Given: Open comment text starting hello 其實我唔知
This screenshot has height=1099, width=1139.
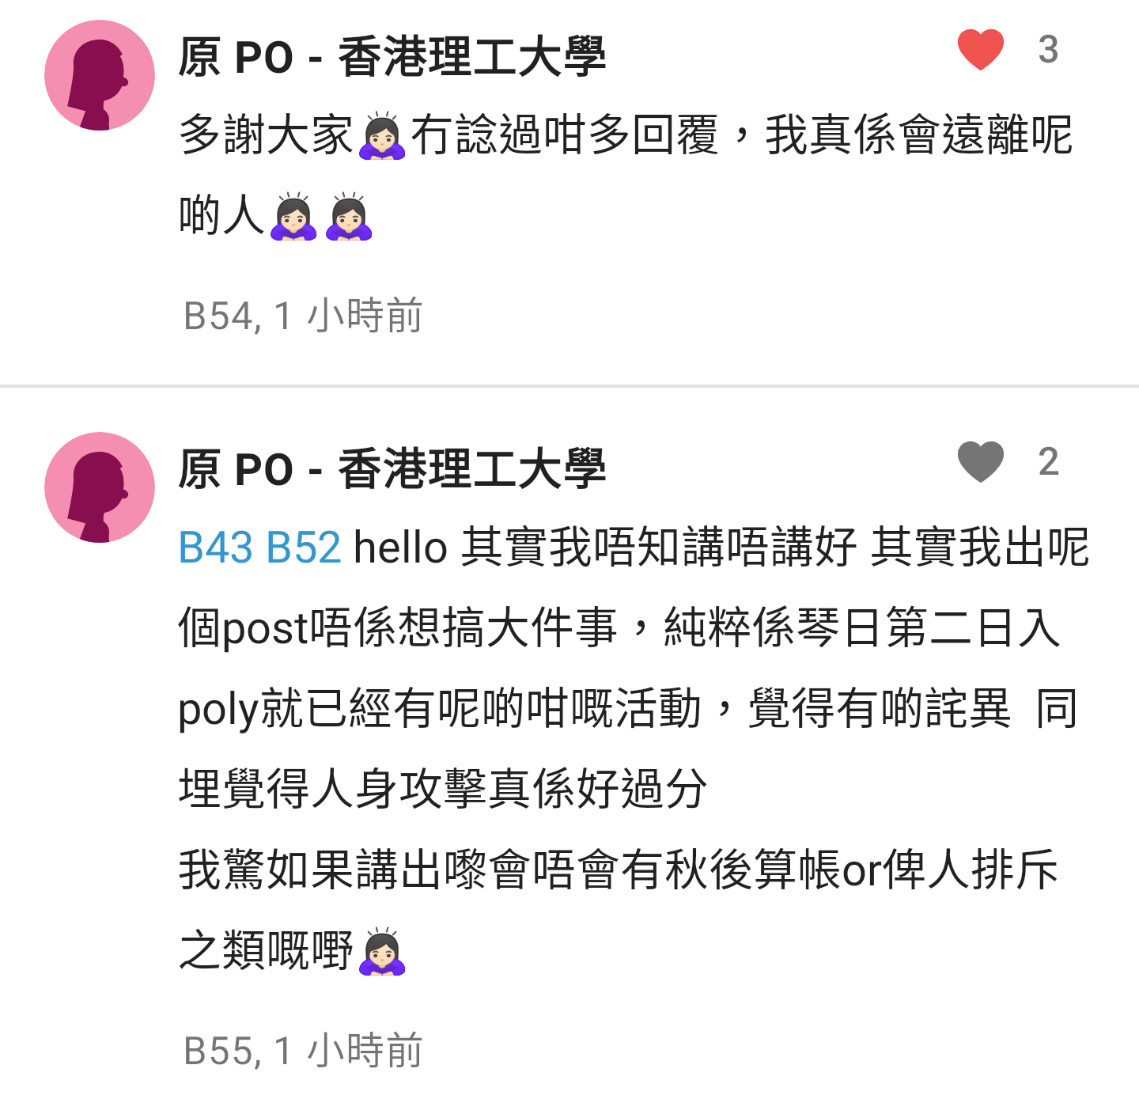Looking at the screenshot, I should [634, 749].
